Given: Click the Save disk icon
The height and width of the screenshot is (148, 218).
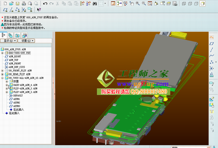Looking at the screenshot, I should coord(17,4).
